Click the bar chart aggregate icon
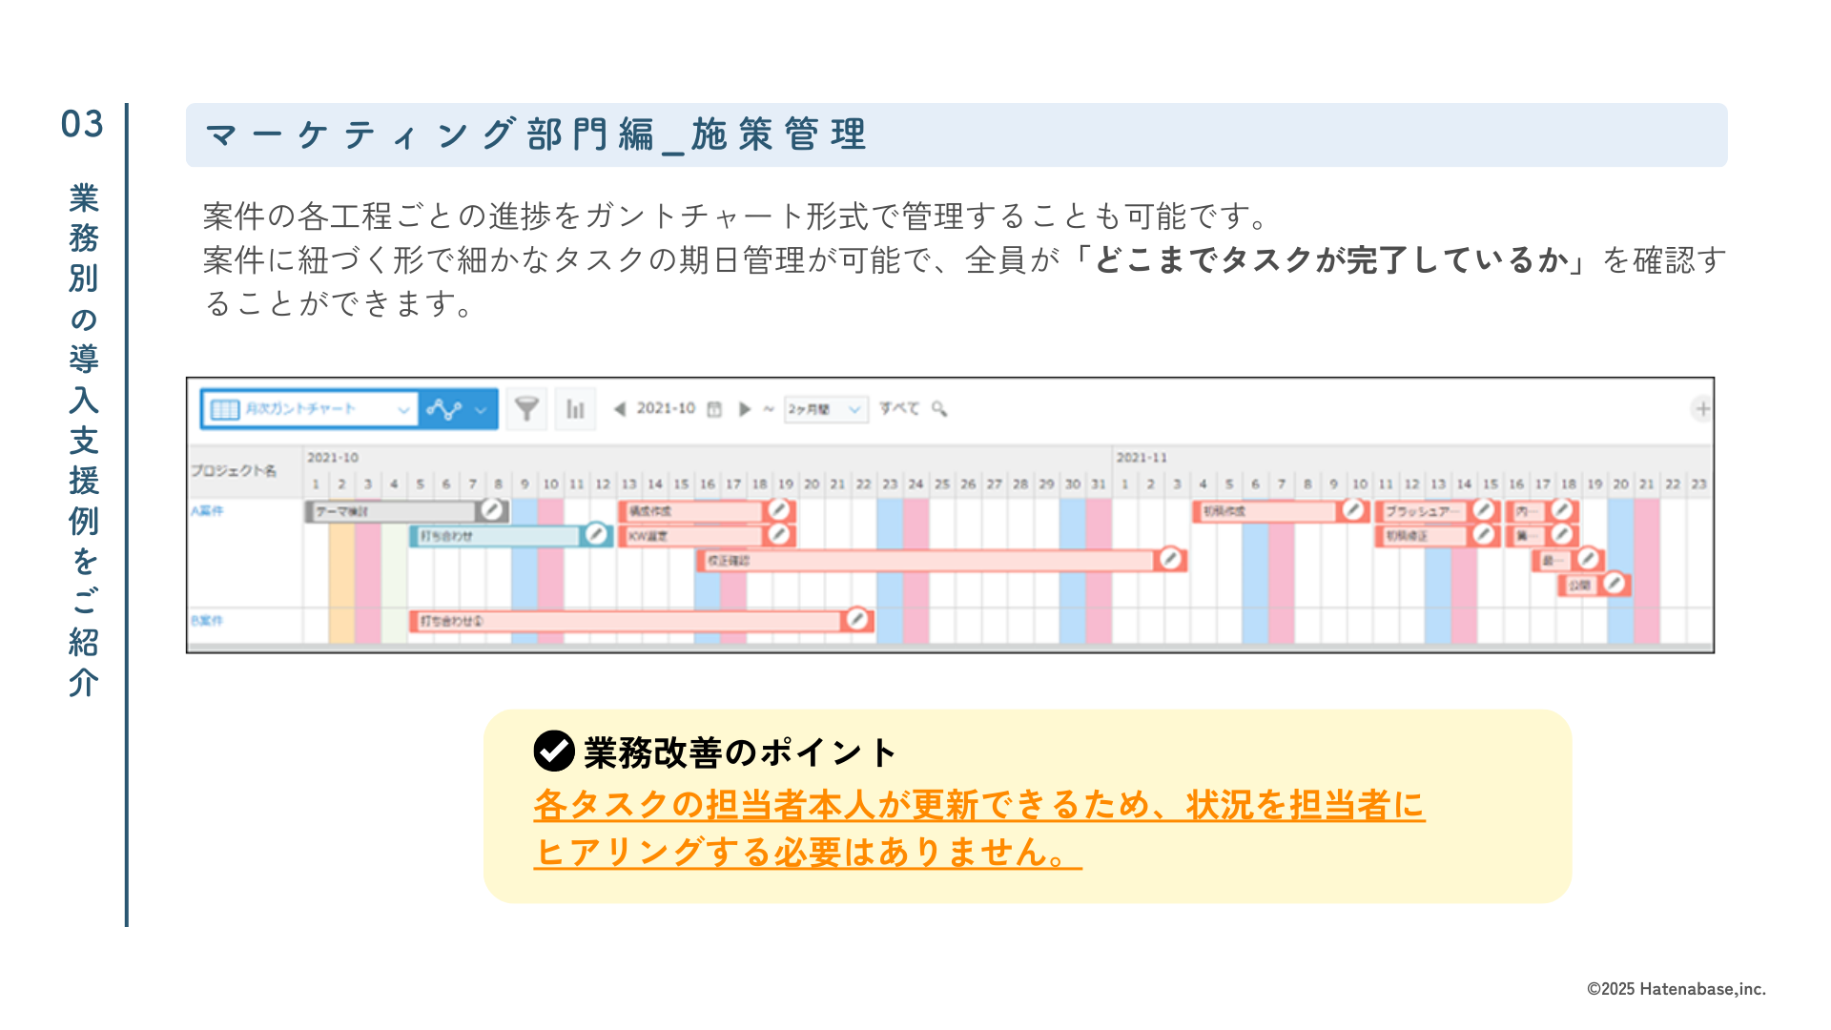Viewport: 1831px width, 1030px height. tap(575, 409)
